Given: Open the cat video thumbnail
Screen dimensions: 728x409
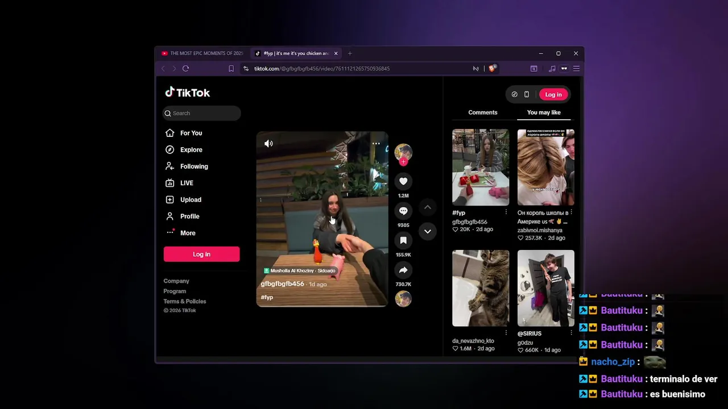Looking at the screenshot, I should [481, 288].
